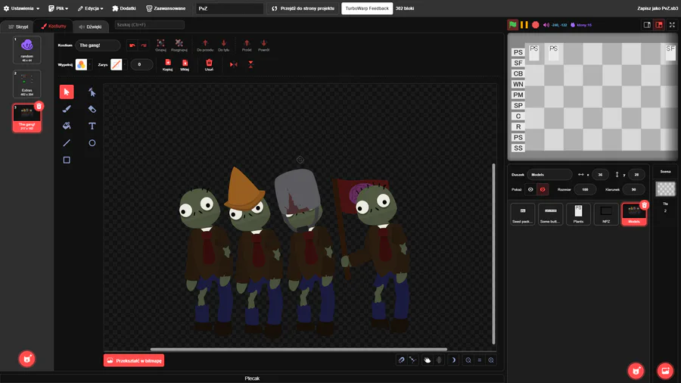This screenshot has height=383, width=681.
Task: Zoom in the paint canvas
Action: [x=491, y=360]
